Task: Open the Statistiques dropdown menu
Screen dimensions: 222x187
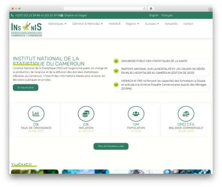Action: 57,24
